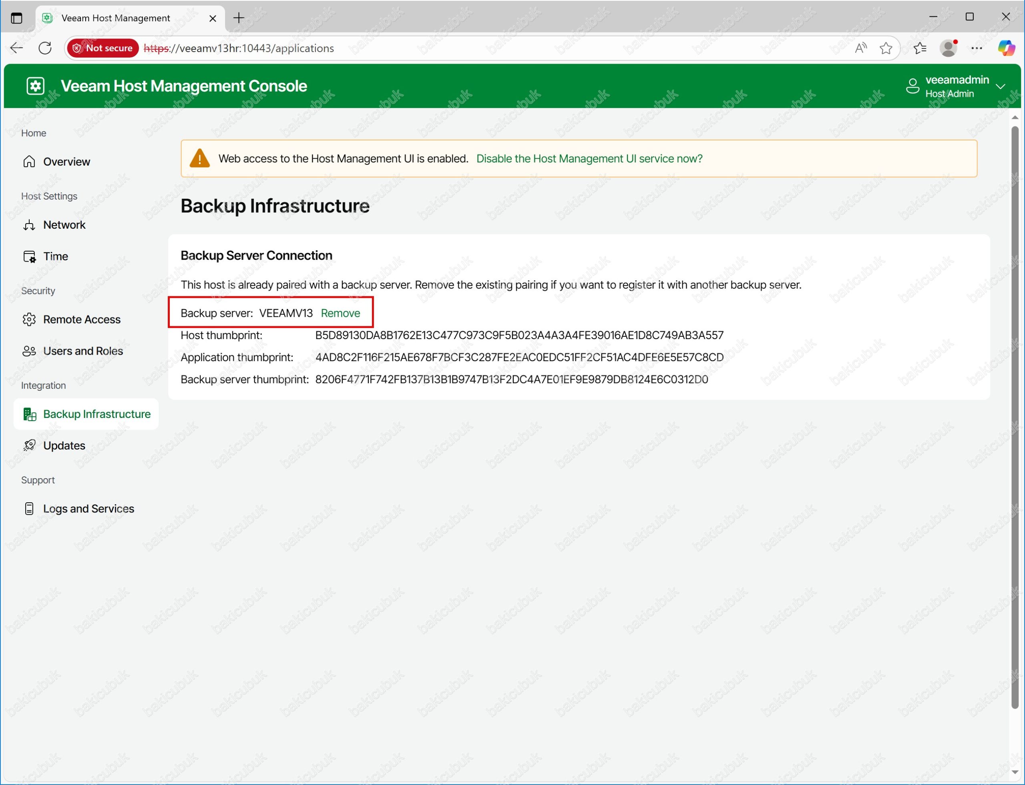Viewport: 1025px width, 785px height.
Task: Open Overview from the sidebar
Action: point(66,162)
